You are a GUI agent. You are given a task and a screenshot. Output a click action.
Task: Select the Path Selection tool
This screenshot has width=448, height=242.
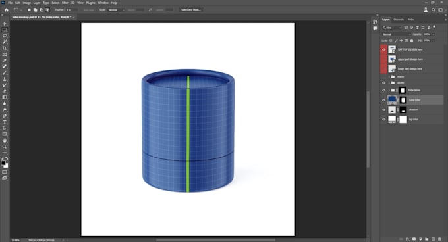[x=5, y=128]
